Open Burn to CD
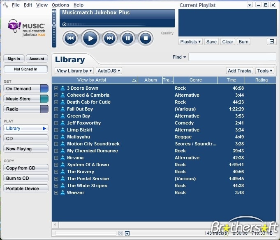280x240 pixels. click(26, 178)
